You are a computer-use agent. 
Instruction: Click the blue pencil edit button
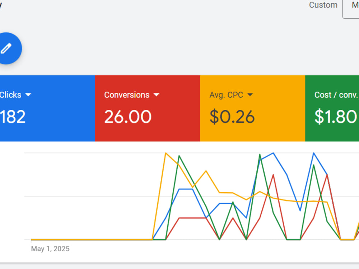pyautogui.click(x=7, y=48)
